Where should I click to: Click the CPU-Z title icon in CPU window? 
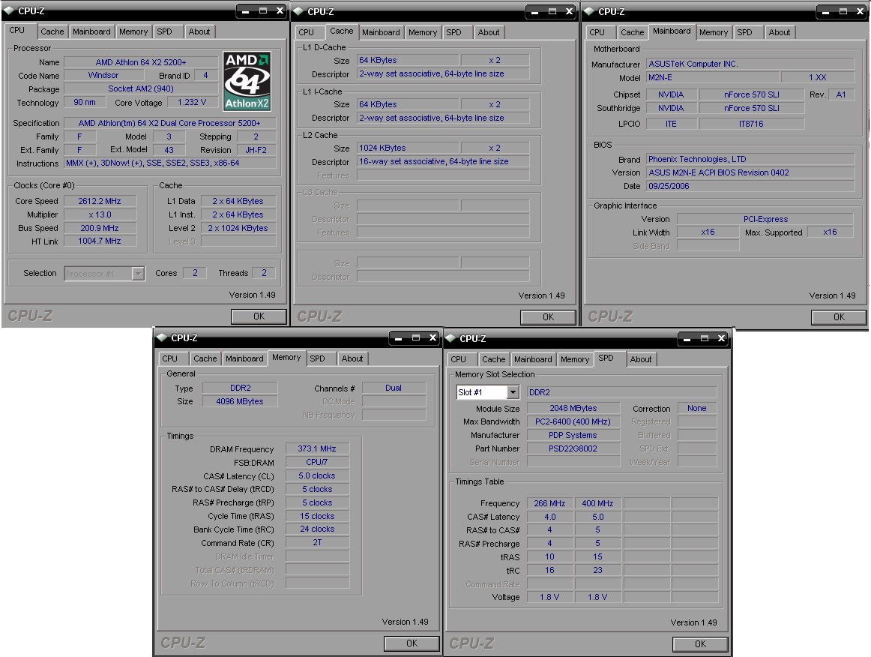pos(10,10)
